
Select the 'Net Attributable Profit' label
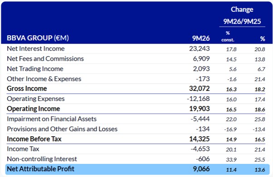point(40,169)
